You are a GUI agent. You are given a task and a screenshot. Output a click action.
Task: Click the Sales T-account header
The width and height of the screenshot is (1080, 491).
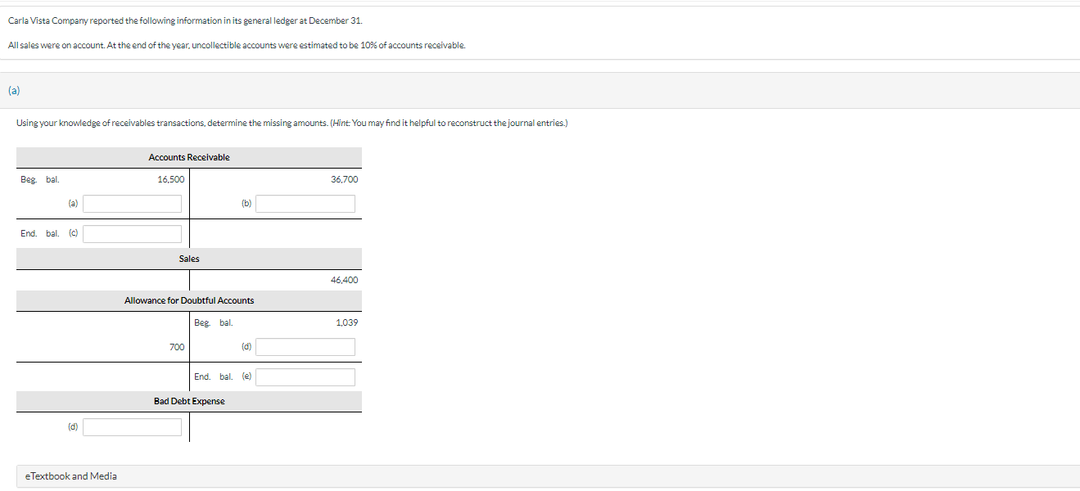coord(188,258)
